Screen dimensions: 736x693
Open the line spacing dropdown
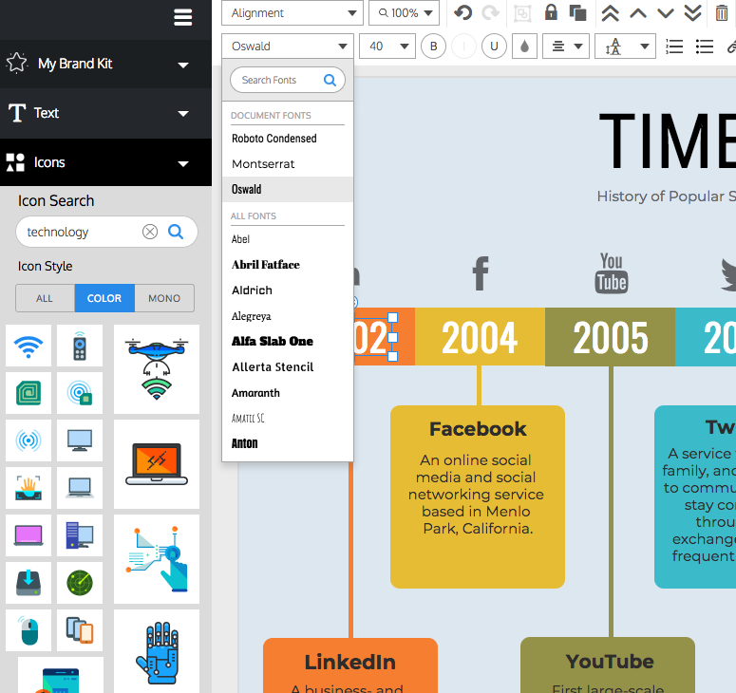(625, 47)
